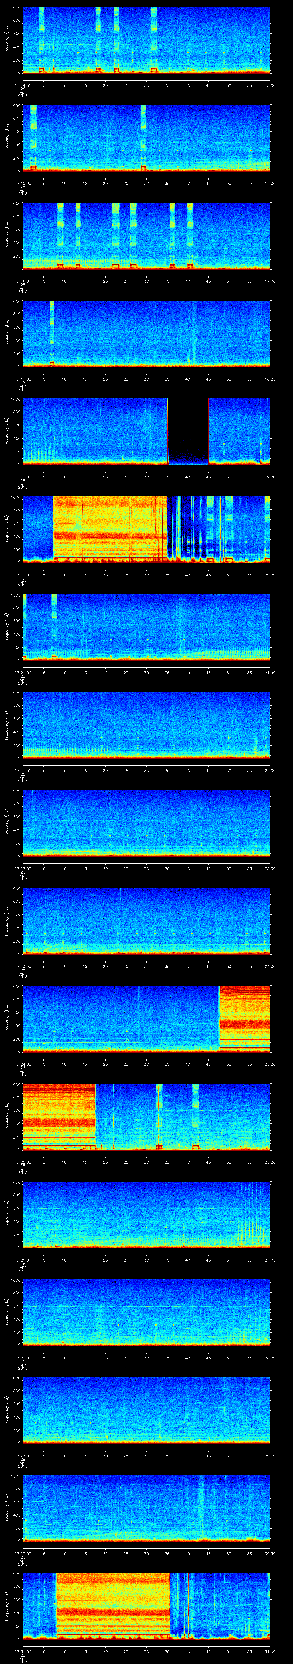Viewport: 293px width, 1664px height.
Task: Select the '17:23:00' start time label
Action: point(23,966)
